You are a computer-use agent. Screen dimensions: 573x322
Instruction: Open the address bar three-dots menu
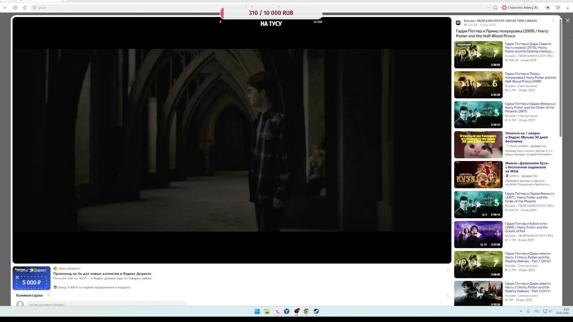[x=489, y=8]
